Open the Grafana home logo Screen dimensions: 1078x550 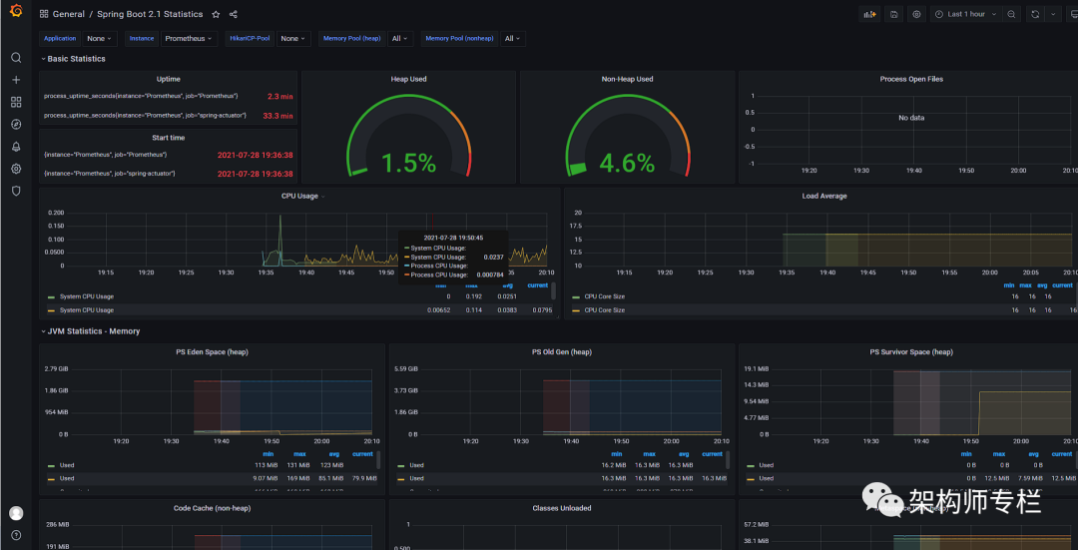[x=16, y=12]
